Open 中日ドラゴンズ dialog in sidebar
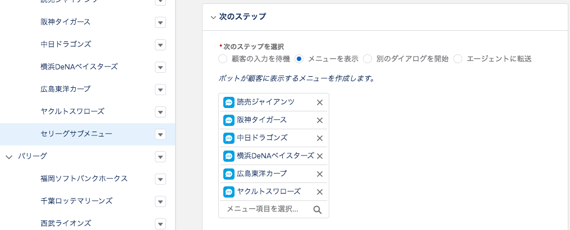570x230 pixels. [x=66, y=44]
